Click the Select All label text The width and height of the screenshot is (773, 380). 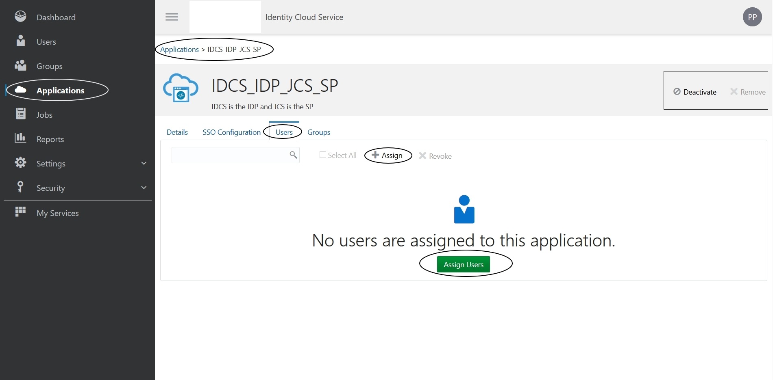[342, 155]
